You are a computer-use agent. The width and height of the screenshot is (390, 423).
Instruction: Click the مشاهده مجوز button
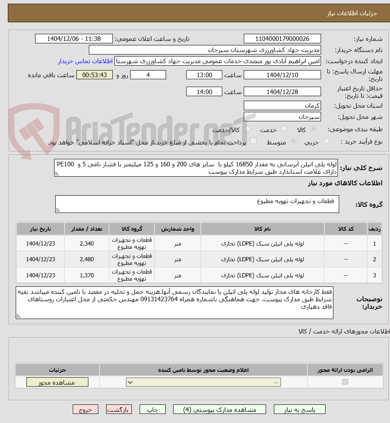[57, 382]
